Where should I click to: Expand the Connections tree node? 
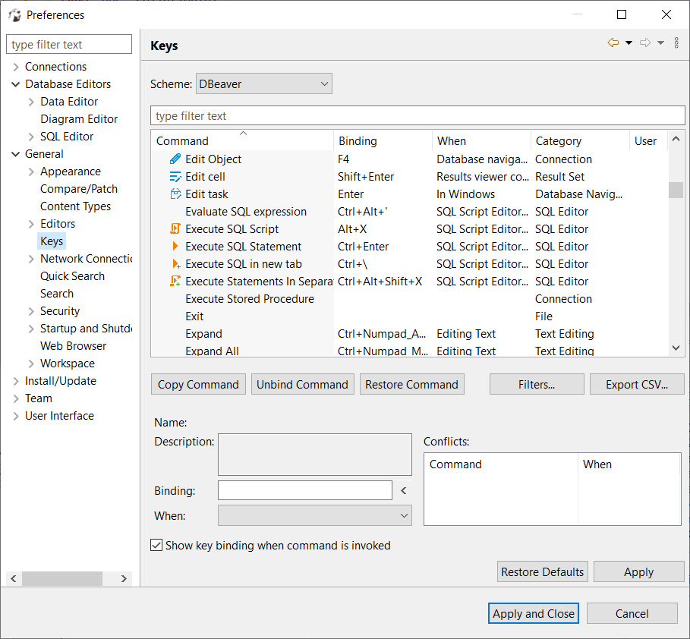(16, 67)
